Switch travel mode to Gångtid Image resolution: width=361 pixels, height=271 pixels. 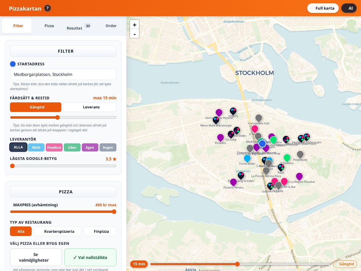click(35, 107)
